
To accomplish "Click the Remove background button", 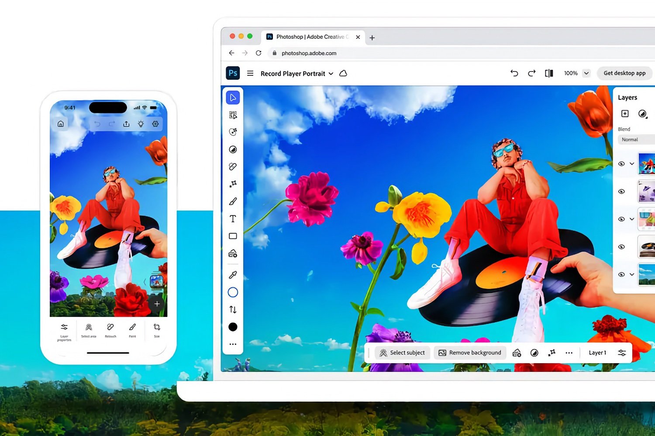I will [x=470, y=353].
